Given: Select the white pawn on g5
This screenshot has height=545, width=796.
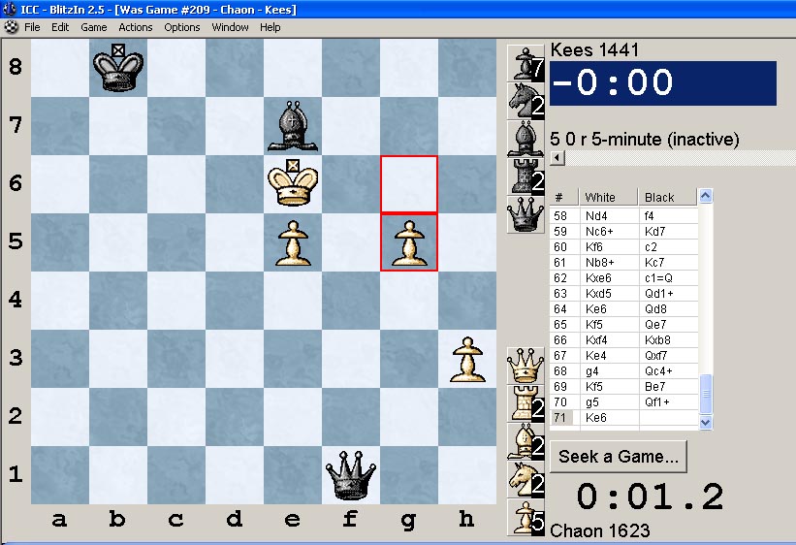Looking at the screenshot, I should click(x=409, y=242).
